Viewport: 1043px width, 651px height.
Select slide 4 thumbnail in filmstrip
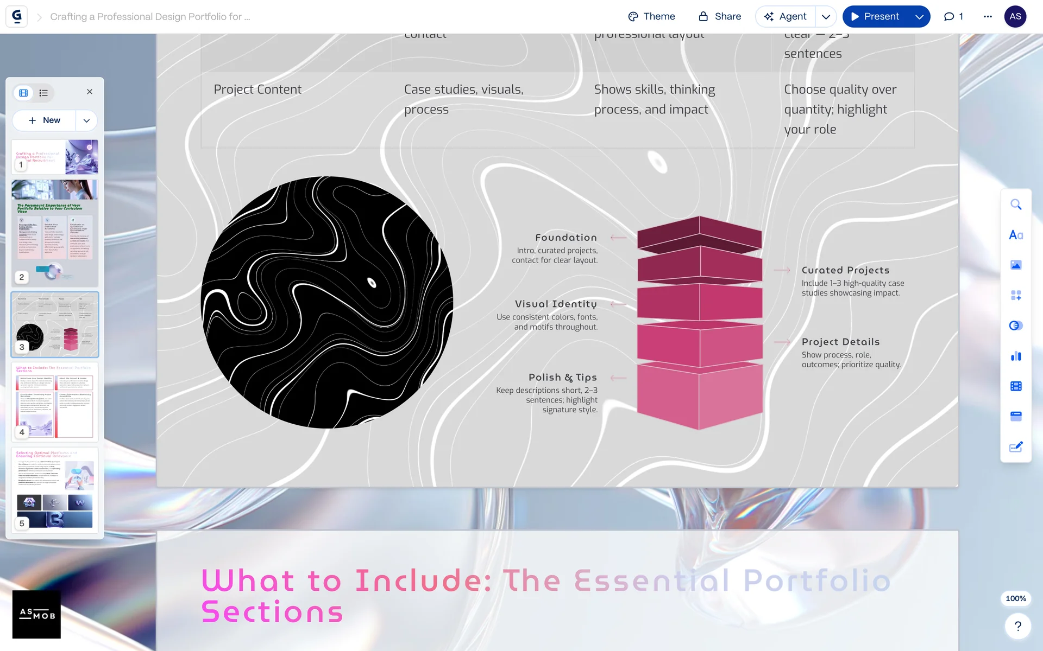coord(55,401)
